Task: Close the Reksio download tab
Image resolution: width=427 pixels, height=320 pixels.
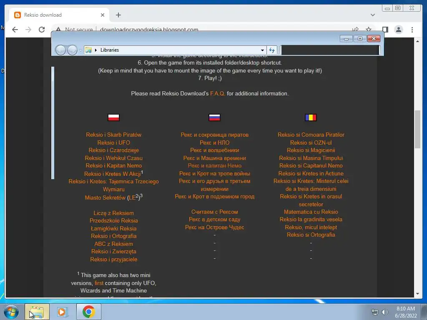Action: (x=103, y=15)
